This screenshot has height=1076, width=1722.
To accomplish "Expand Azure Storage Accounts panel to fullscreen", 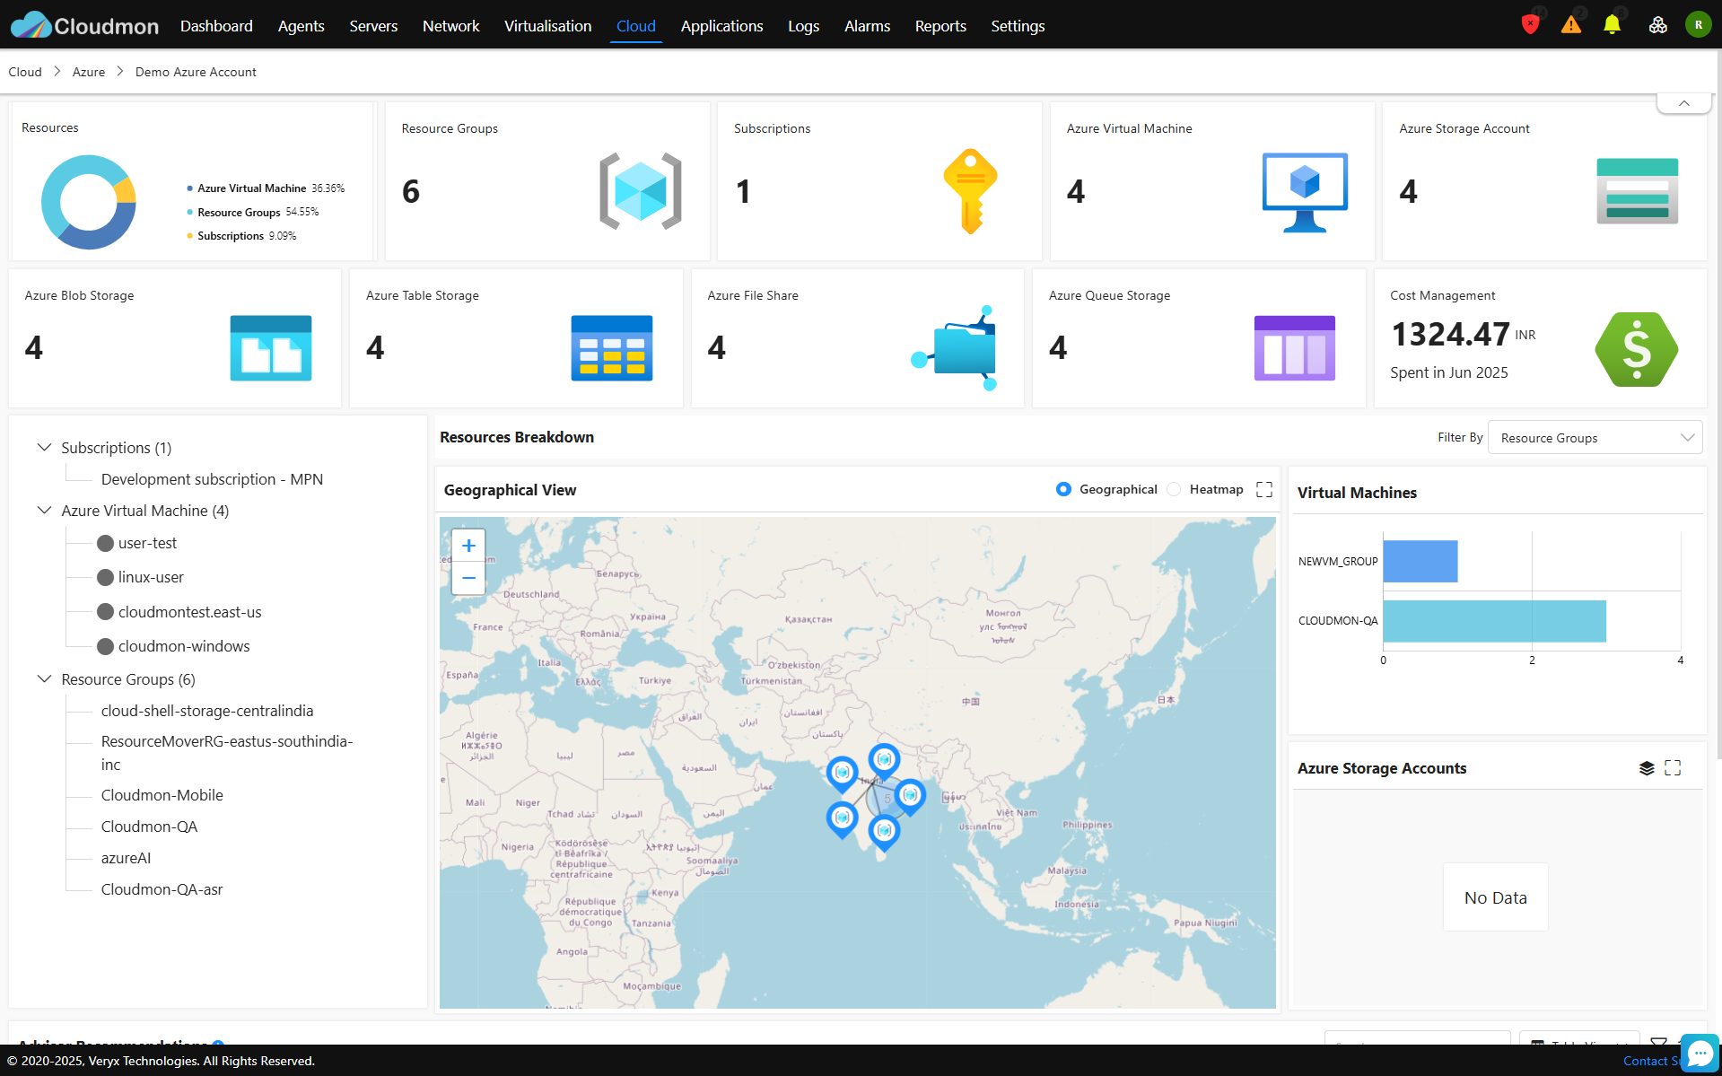I will 1673,767.
